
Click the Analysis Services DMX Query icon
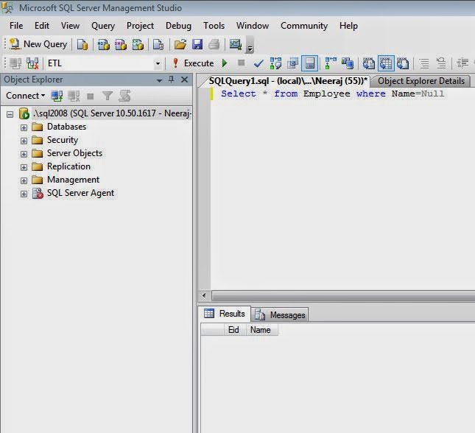pos(121,44)
